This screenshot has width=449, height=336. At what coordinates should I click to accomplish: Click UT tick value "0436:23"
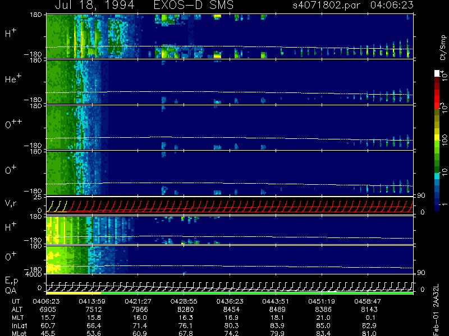tap(230, 301)
